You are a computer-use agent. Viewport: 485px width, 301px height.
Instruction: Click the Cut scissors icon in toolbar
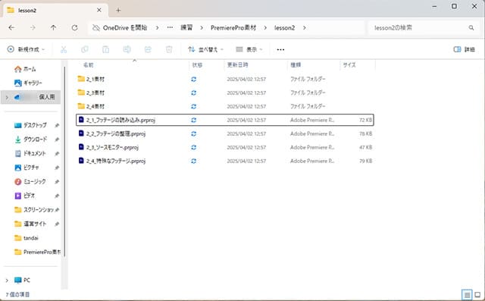point(64,49)
